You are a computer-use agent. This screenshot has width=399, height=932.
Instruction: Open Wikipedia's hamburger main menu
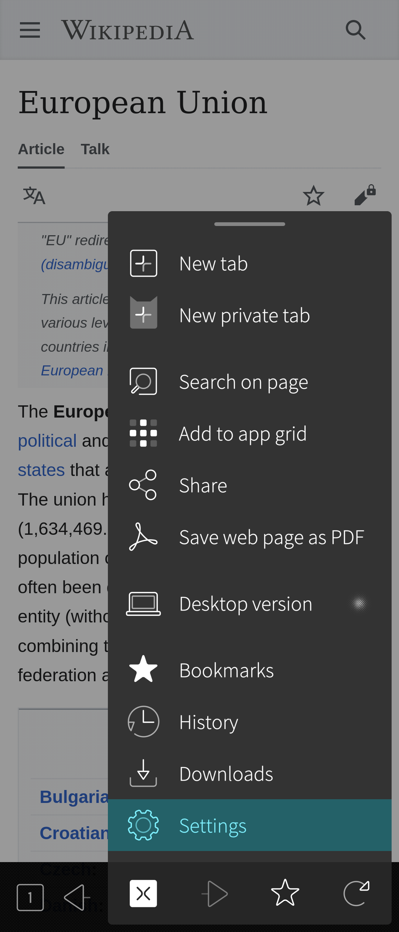click(30, 30)
